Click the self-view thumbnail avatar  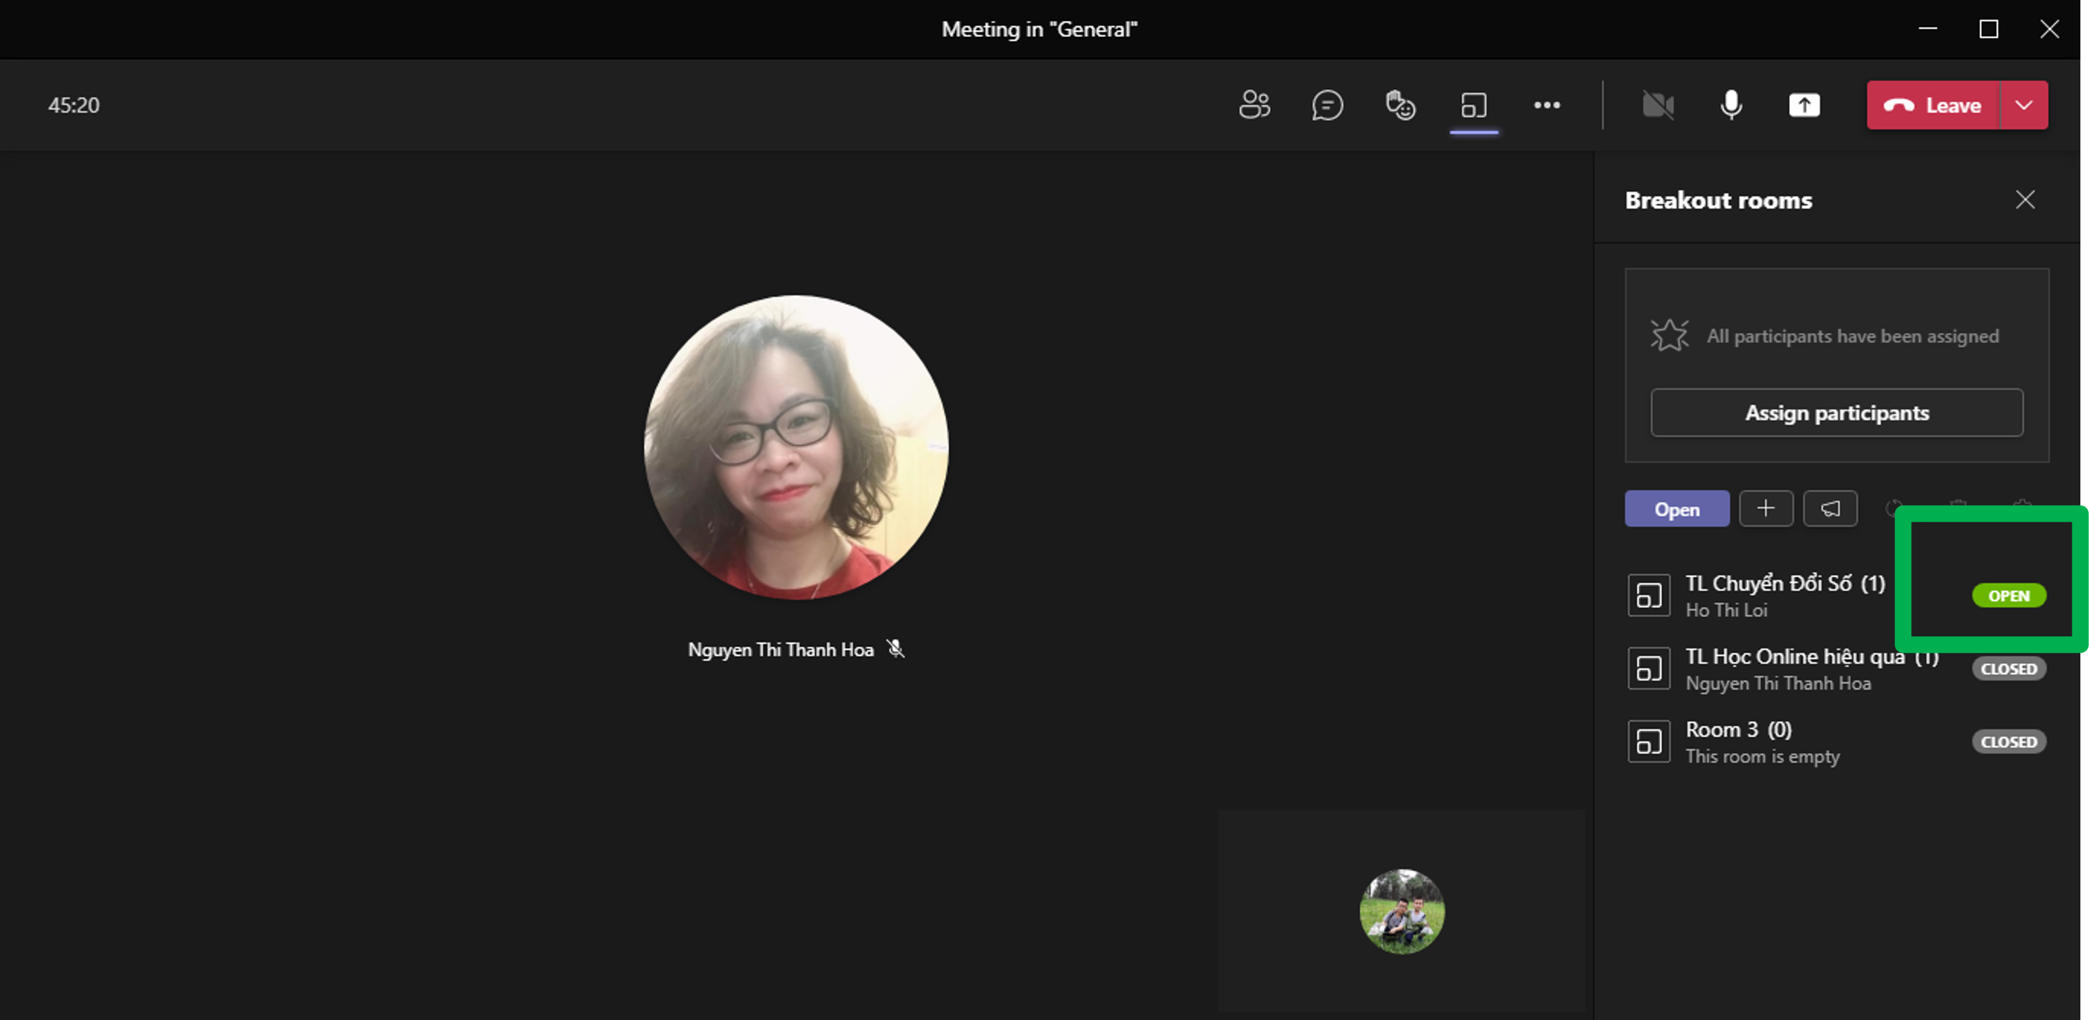[x=1401, y=910]
